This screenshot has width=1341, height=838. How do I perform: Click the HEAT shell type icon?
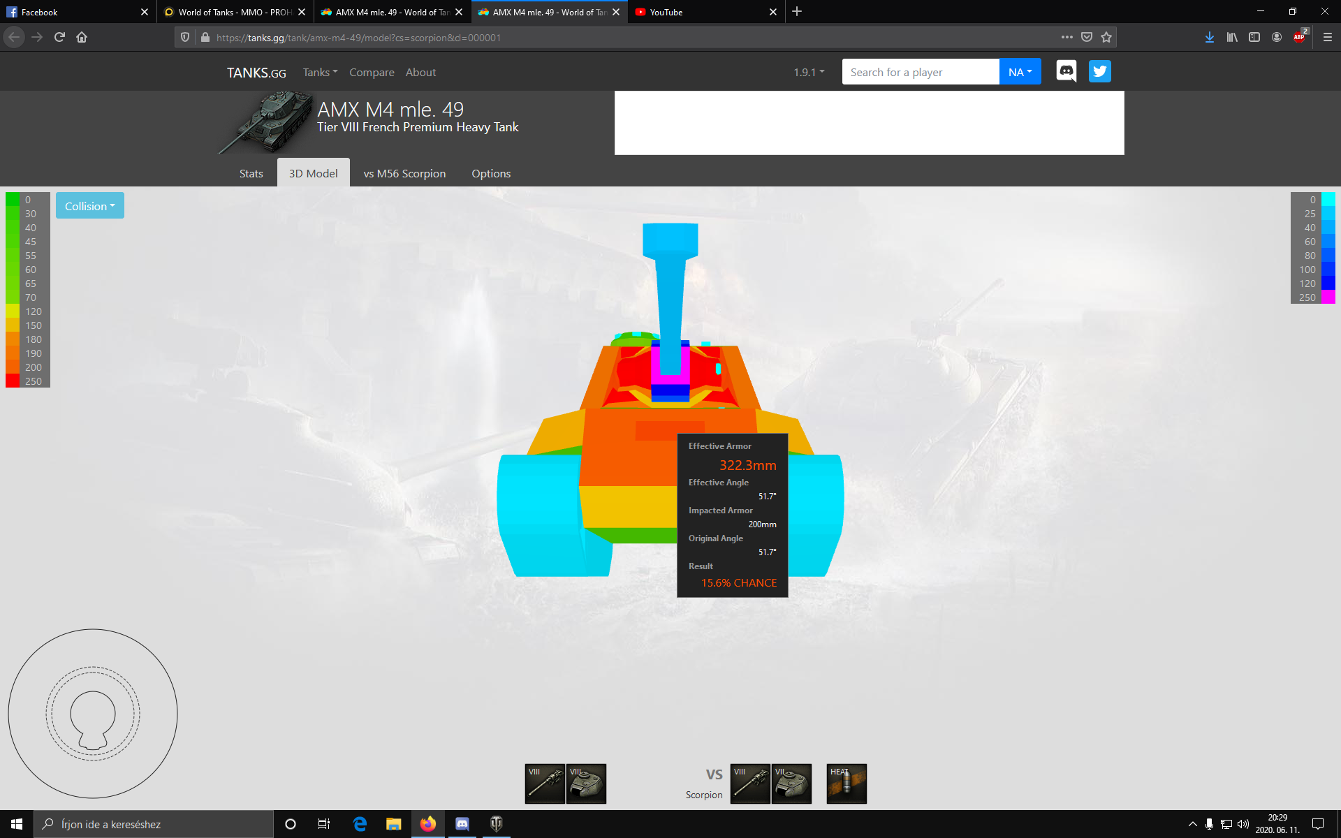coord(847,784)
